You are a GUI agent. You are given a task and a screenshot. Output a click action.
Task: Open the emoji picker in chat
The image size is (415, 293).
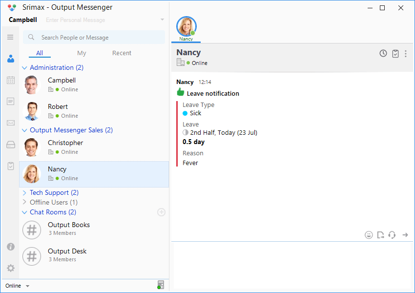tap(369, 235)
